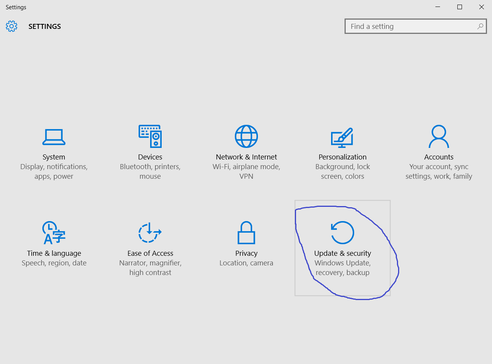Focus the "Find a setting" search field

click(x=416, y=26)
